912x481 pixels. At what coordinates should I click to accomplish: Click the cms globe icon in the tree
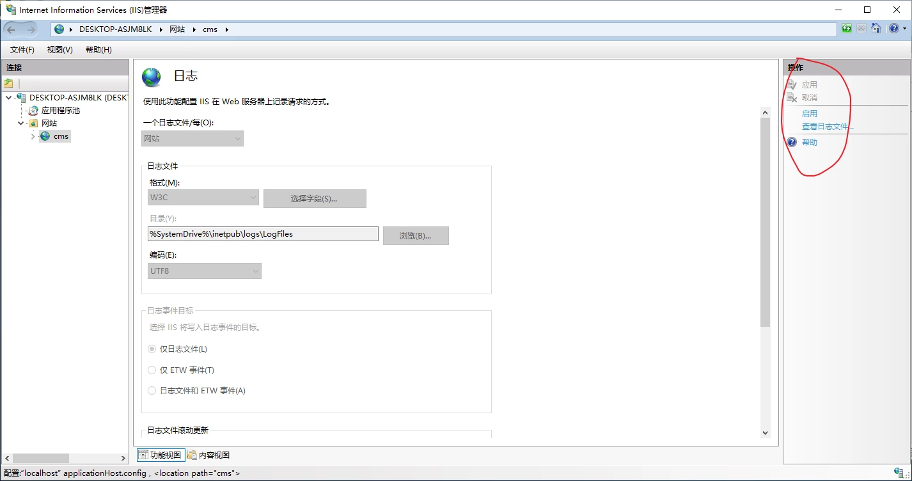(45, 136)
